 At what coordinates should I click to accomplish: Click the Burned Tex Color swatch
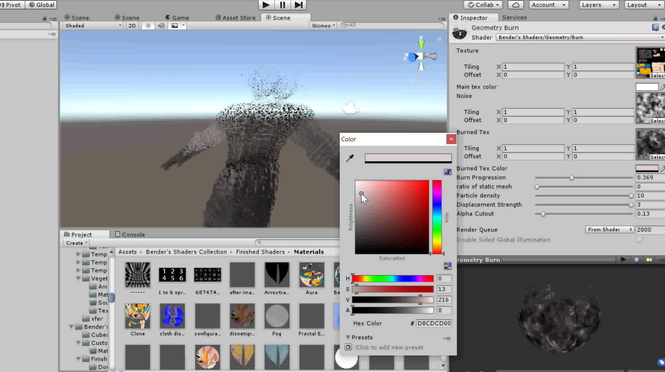point(647,168)
